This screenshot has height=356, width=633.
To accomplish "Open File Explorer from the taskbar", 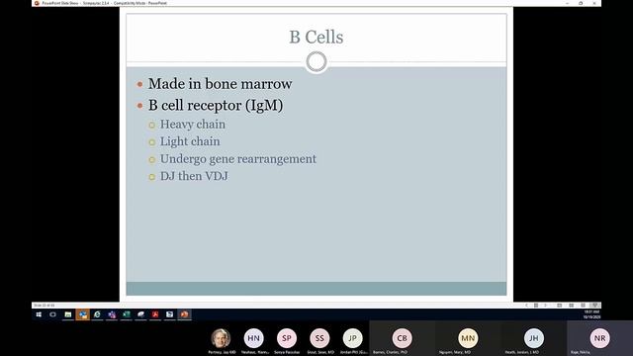I will 68,314.
